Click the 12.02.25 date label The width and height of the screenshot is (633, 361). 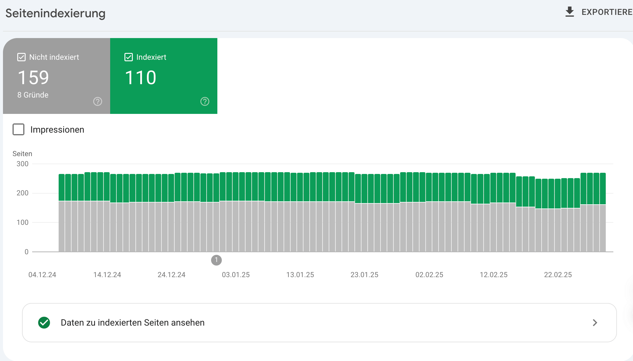[x=494, y=275]
